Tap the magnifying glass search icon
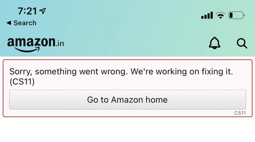255x142 pixels. pyautogui.click(x=242, y=43)
